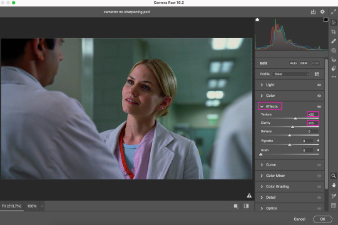
Task: Toggle the color sampler eyedropper tool
Action: 334,196
